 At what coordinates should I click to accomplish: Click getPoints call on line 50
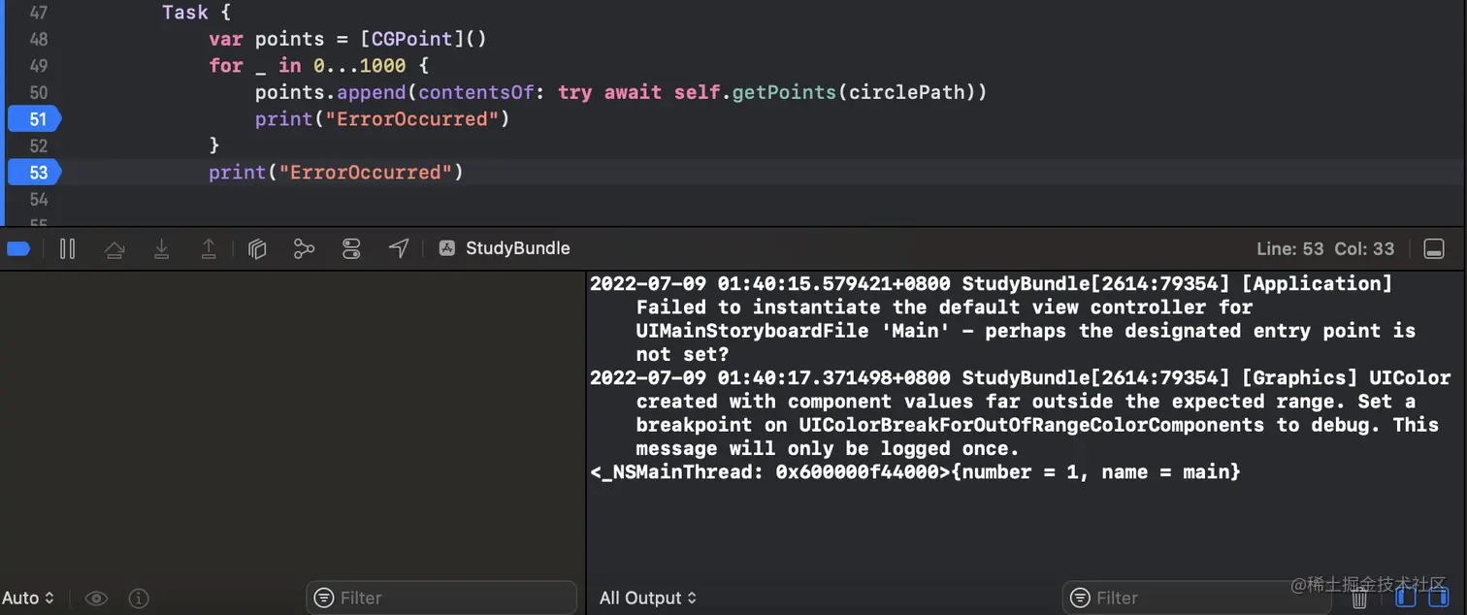click(784, 92)
